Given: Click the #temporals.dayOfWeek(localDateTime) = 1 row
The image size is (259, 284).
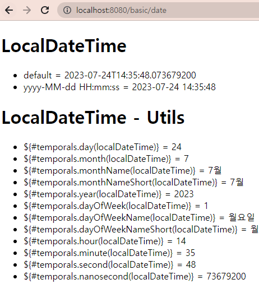Looking at the screenshot, I should (116, 206).
